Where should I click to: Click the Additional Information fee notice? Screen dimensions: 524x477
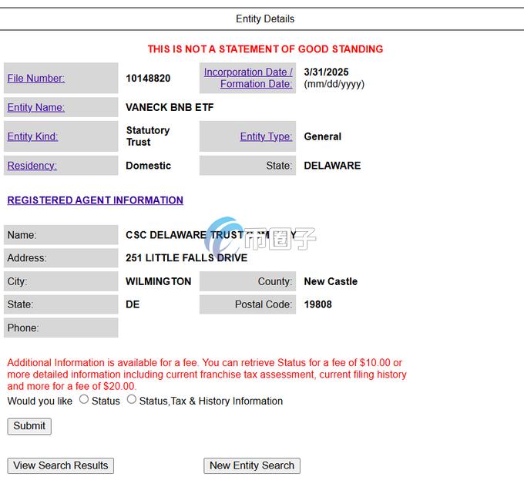[x=207, y=375]
